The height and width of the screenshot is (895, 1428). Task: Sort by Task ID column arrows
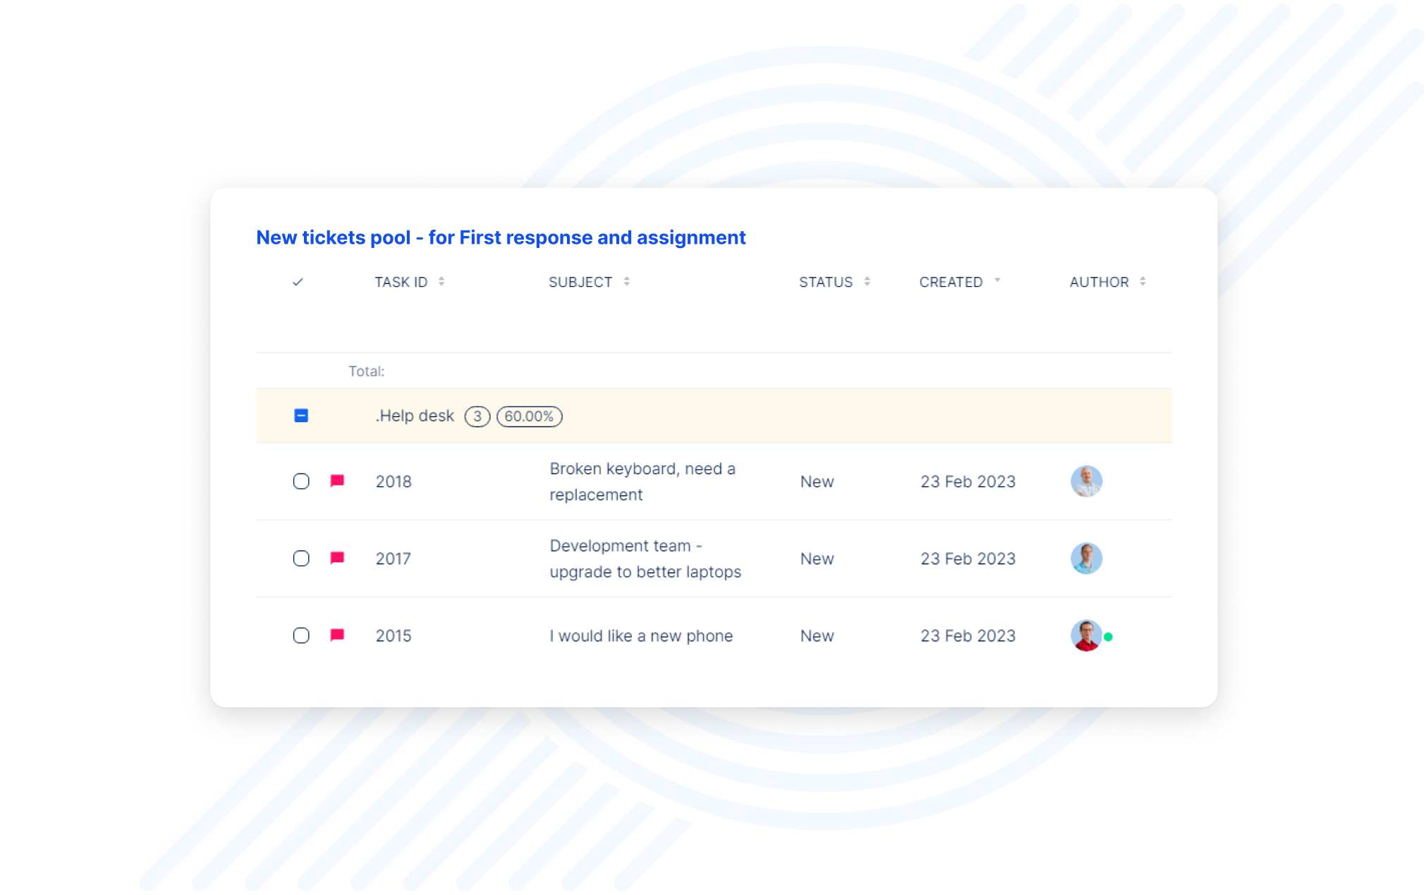pyautogui.click(x=441, y=281)
